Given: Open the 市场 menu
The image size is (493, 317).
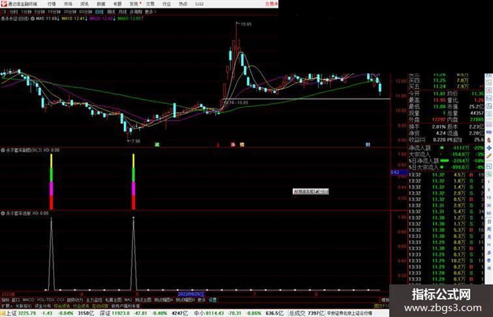Looking at the screenshot, I should pos(68,4).
